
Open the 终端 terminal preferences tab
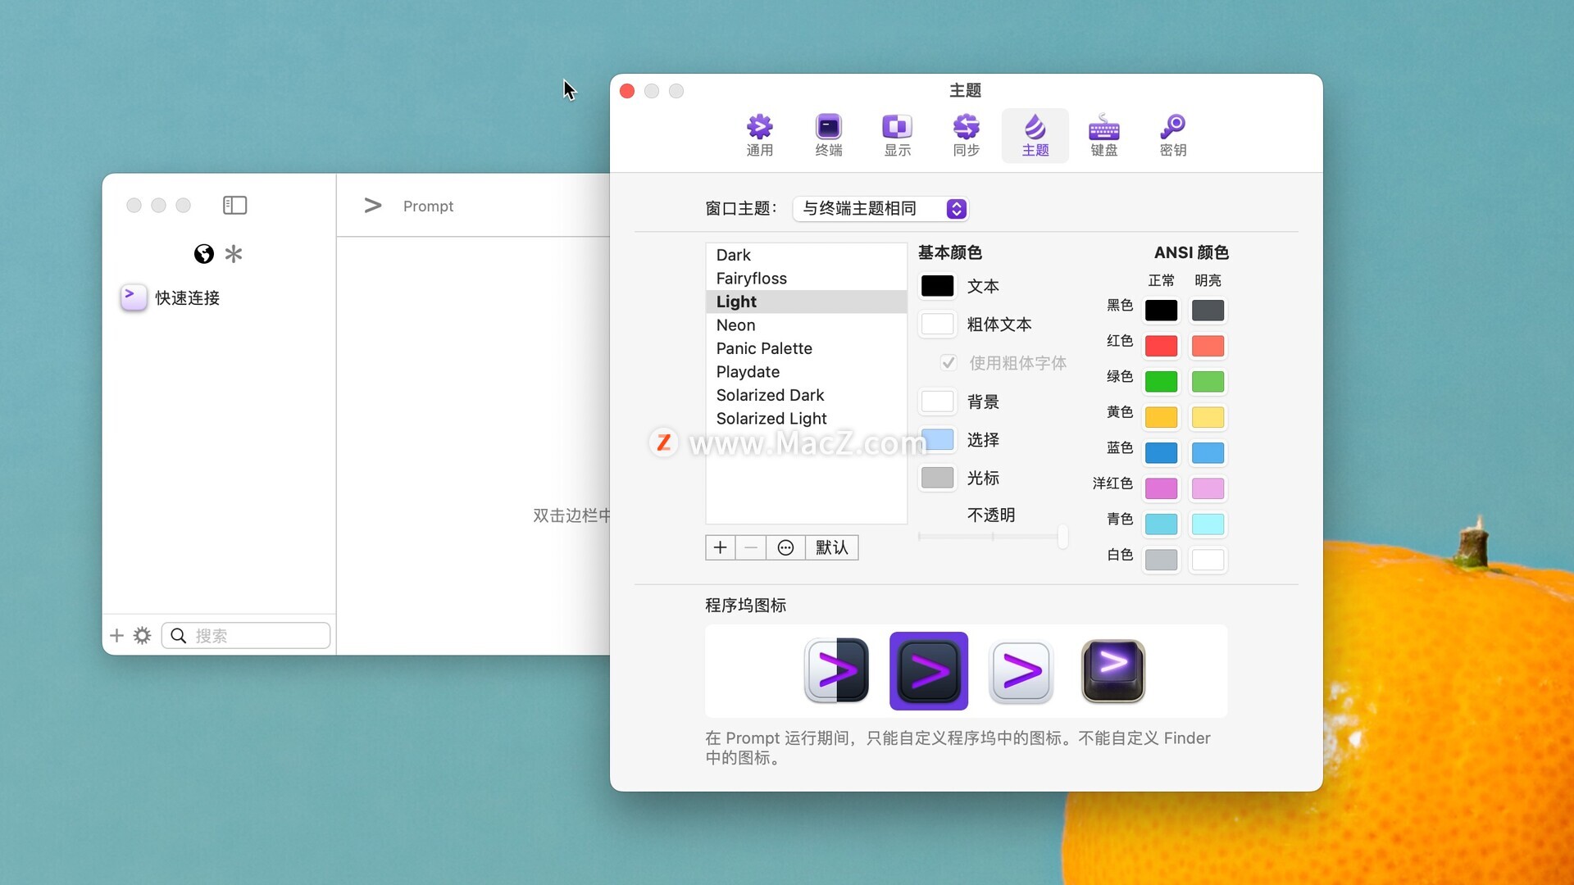tap(828, 135)
